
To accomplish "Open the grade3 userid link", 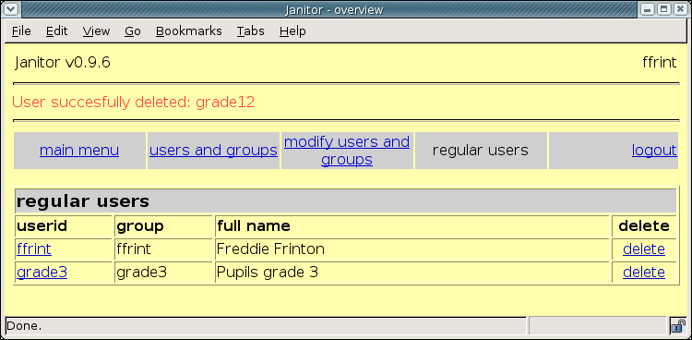I will (x=42, y=273).
